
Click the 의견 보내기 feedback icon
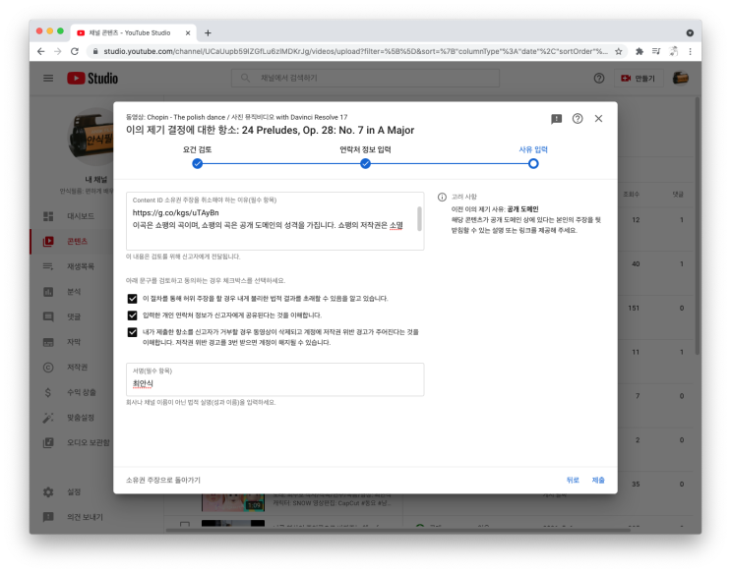(x=48, y=517)
